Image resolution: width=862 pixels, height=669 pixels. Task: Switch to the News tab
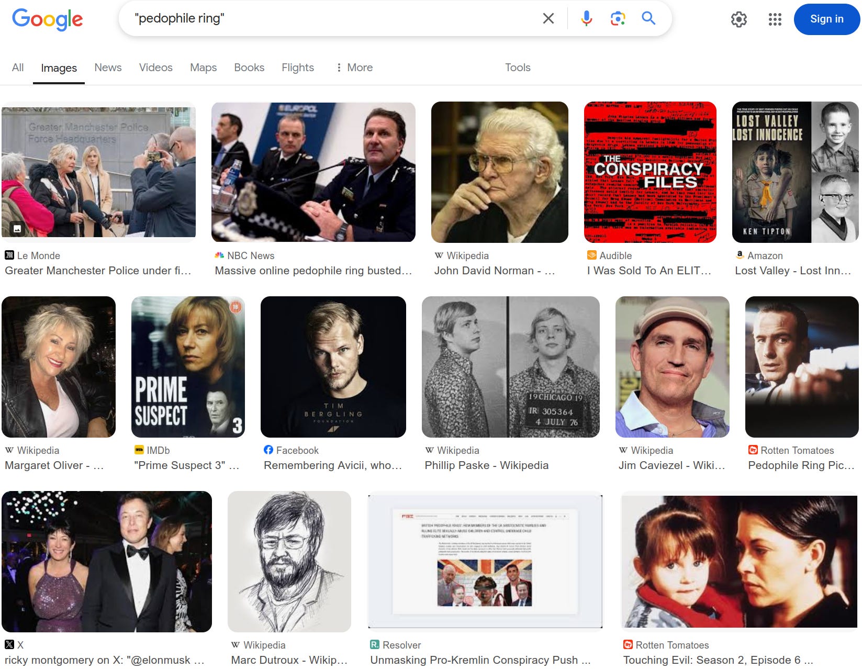108,68
